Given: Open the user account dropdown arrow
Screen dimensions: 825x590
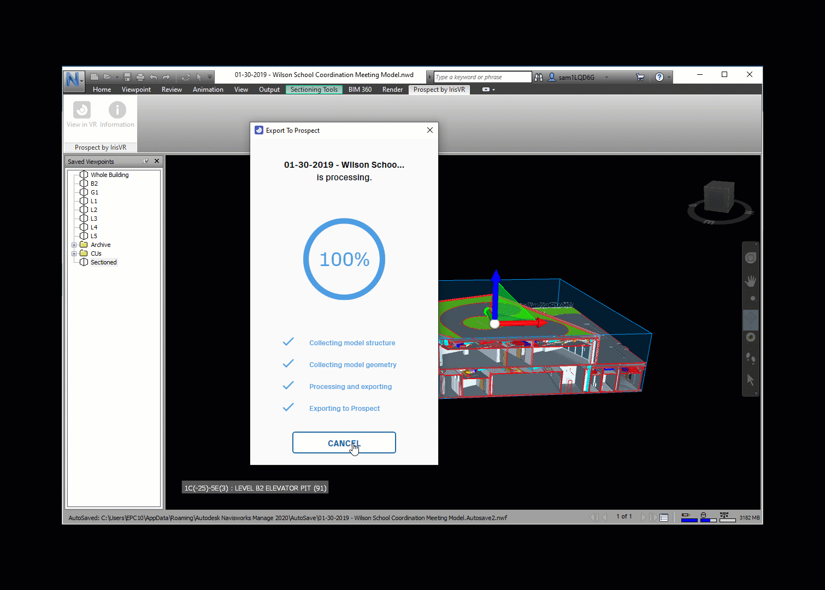Looking at the screenshot, I should point(606,77).
